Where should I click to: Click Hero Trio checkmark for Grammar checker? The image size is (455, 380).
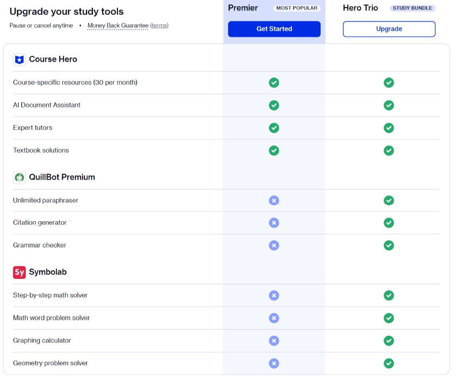pos(389,246)
